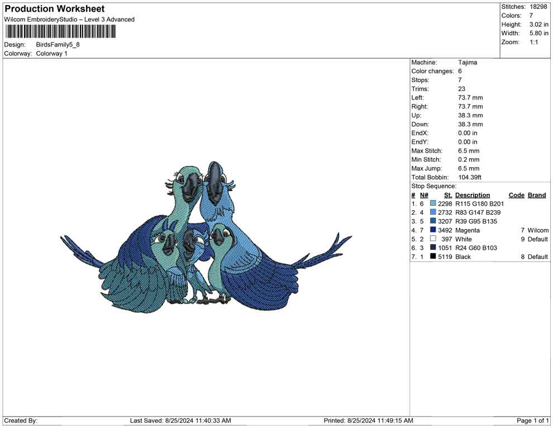
Task: Click the 'R24 G60 B103' description text
Action: coord(476,248)
